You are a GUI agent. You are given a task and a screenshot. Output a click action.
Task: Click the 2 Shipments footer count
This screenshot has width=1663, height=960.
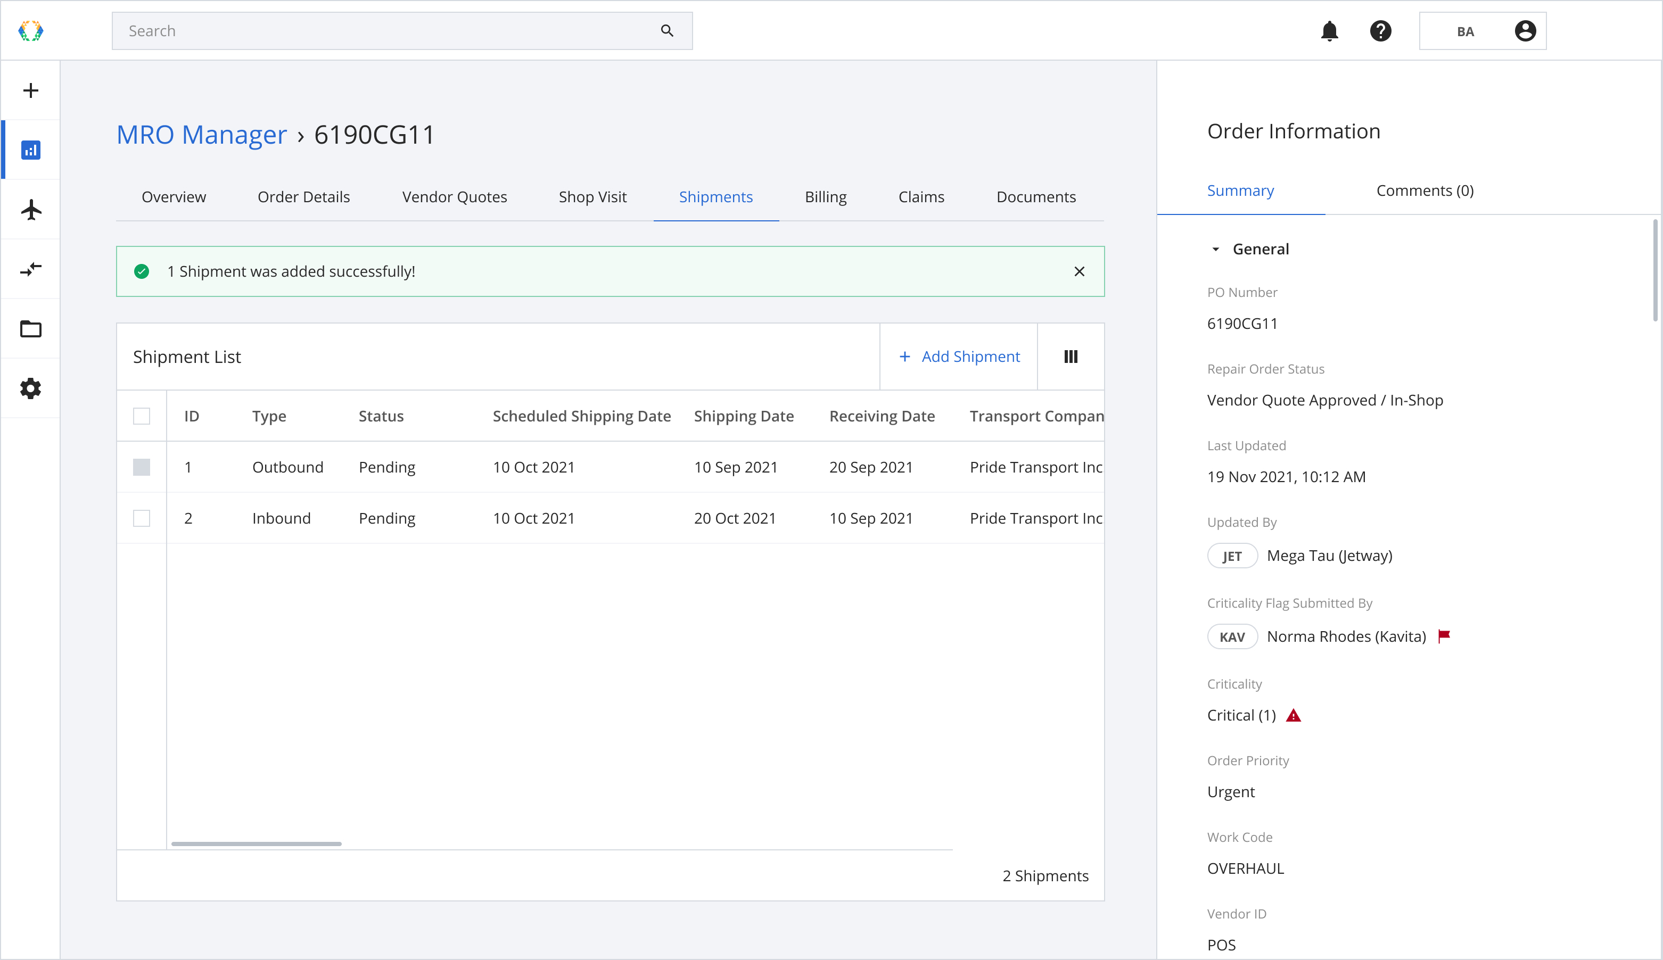[1045, 875]
